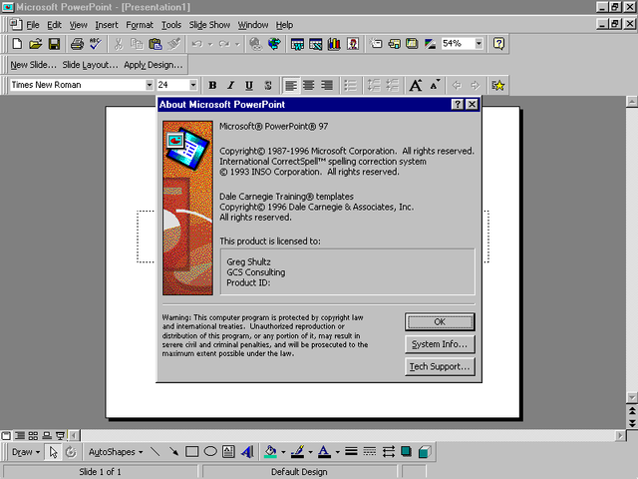Click the Fill Color paint bucket swatch
This screenshot has height=479, width=638.
click(x=270, y=452)
